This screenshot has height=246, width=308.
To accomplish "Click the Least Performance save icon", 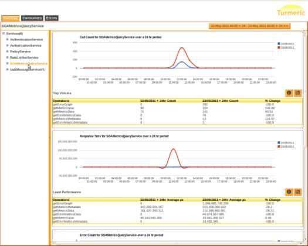I will [x=297, y=192].
